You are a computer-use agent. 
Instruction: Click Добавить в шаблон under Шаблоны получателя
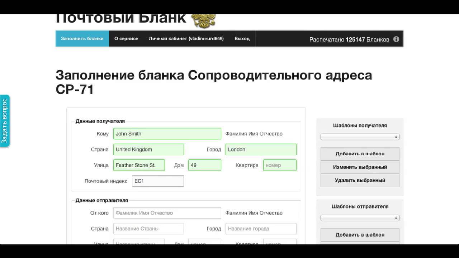(360, 154)
